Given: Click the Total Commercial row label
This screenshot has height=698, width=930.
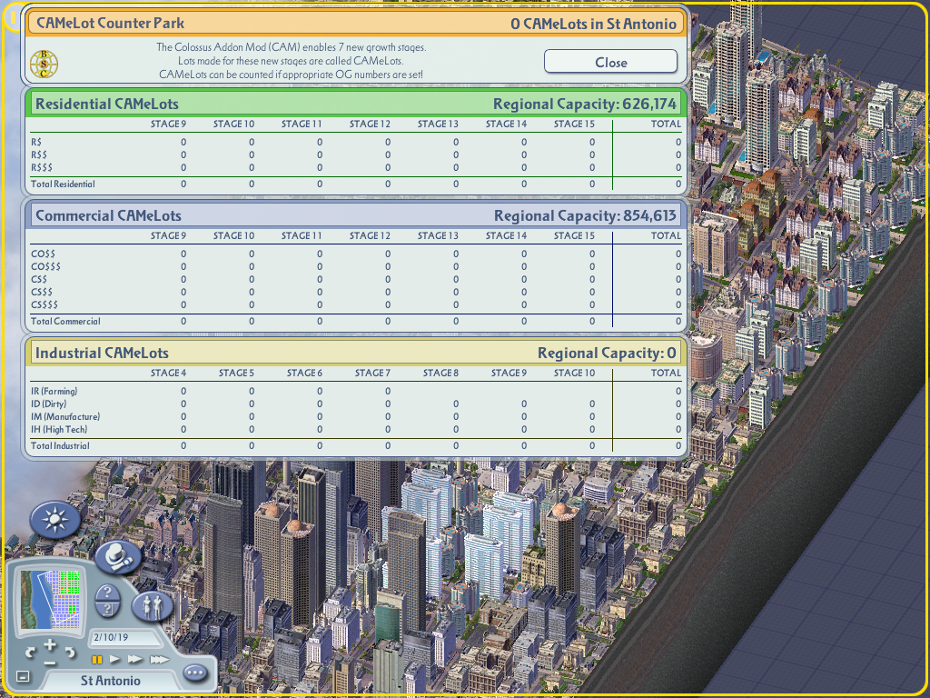Looking at the screenshot, I should click(x=65, y=321).
